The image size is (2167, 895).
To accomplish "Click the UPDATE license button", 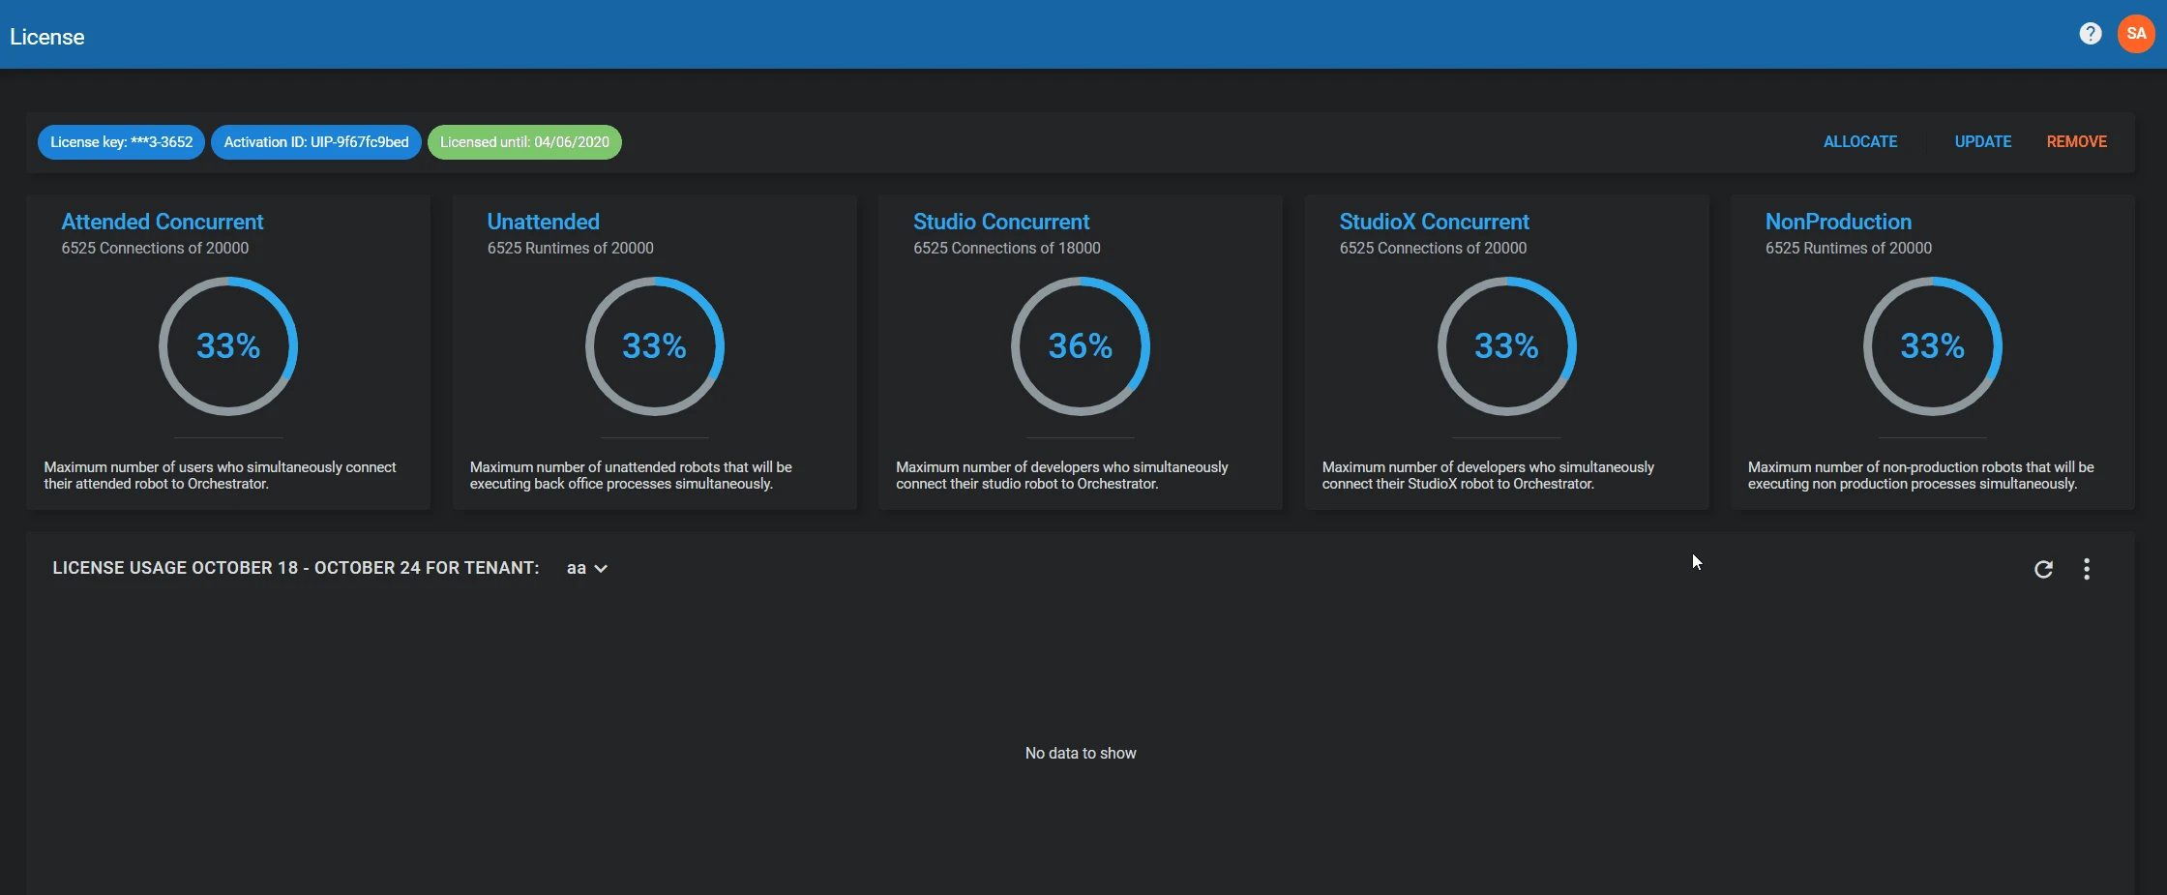I will (x=1983, y=141).
